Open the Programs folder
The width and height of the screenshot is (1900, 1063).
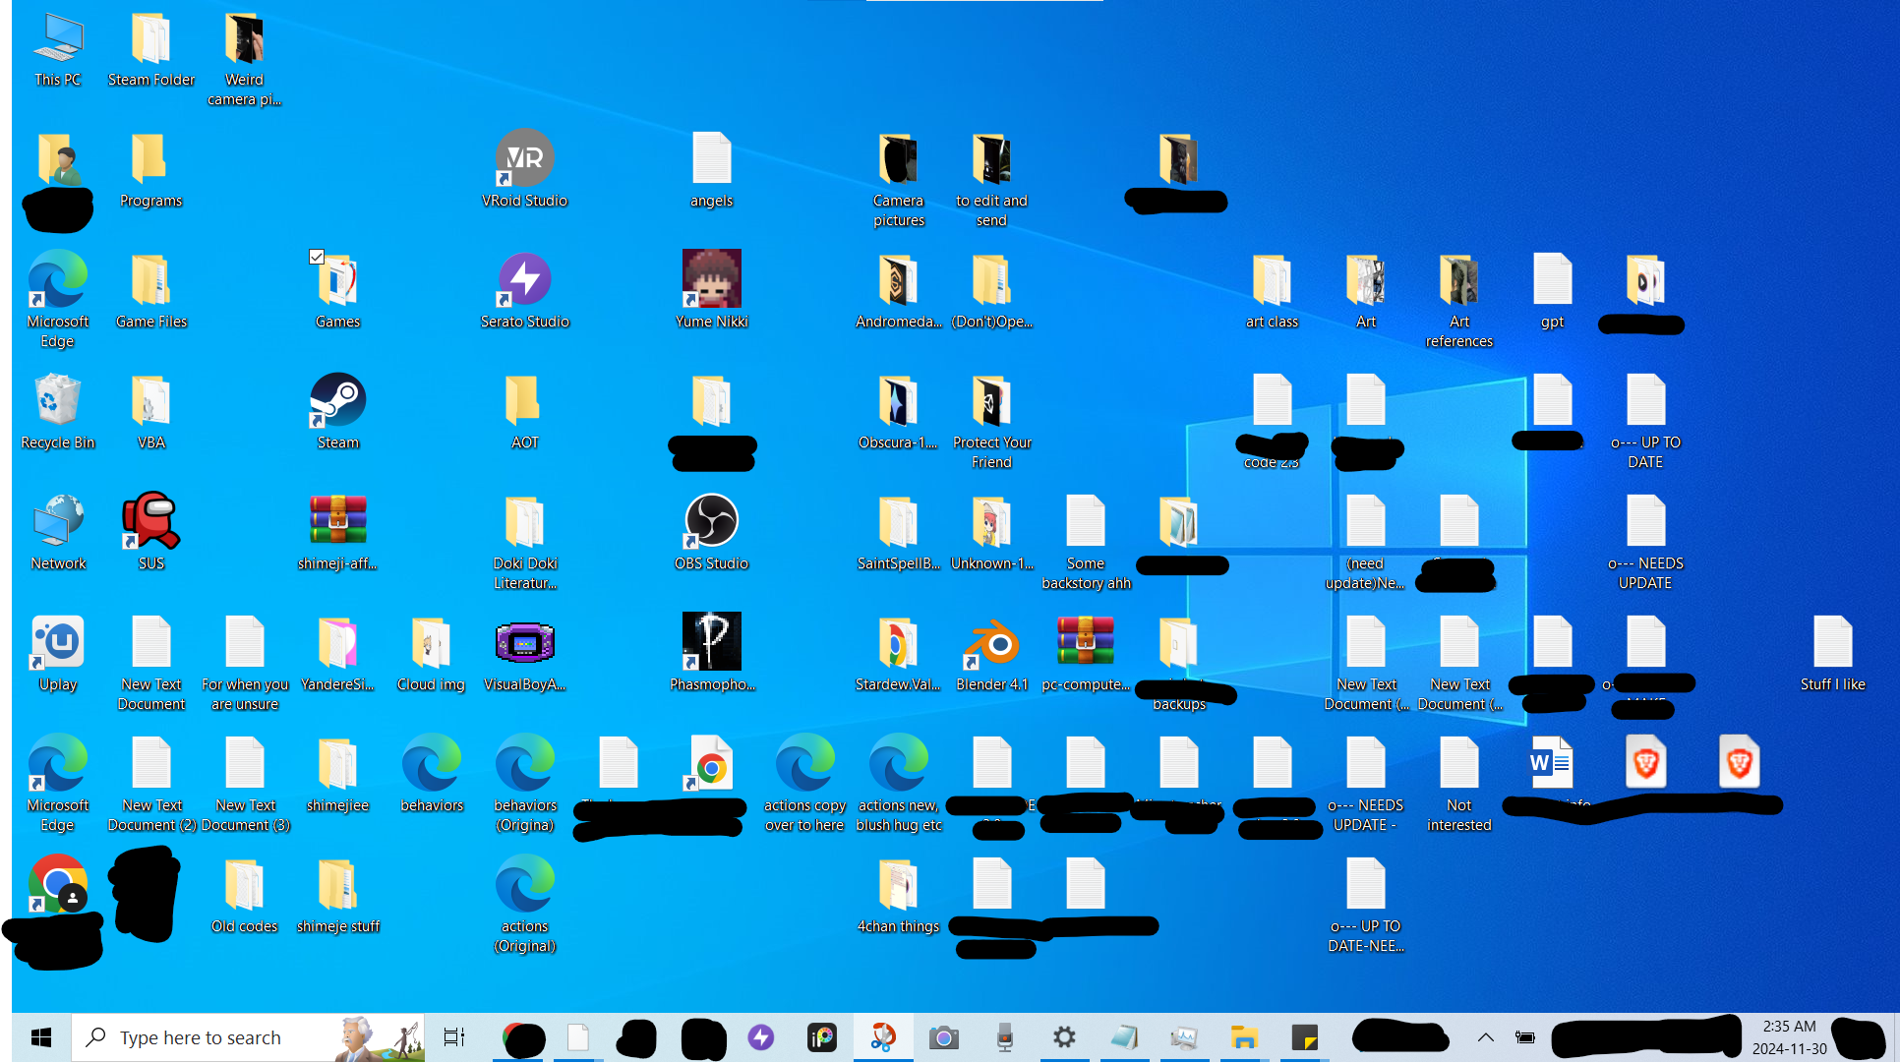(x=150, y=169)
